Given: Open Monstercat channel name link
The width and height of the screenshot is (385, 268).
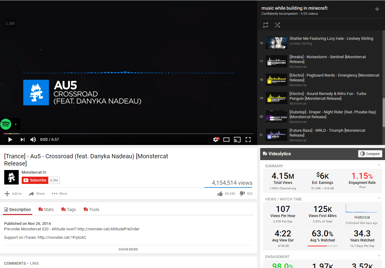Looking at the screenshot, I should click(x=32, y=172).
